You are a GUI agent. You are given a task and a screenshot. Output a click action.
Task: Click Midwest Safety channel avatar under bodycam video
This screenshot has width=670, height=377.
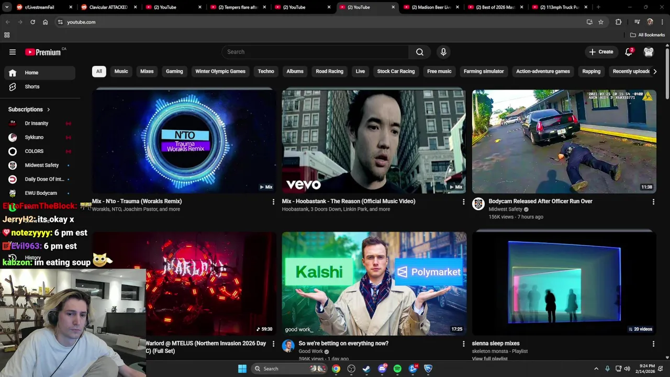[478, 204]
